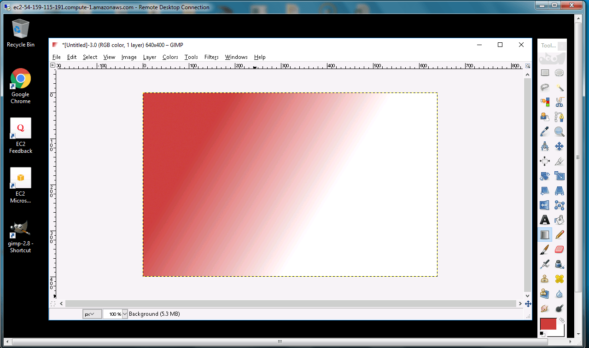Open the Colors menu

[x=170, y=57]
